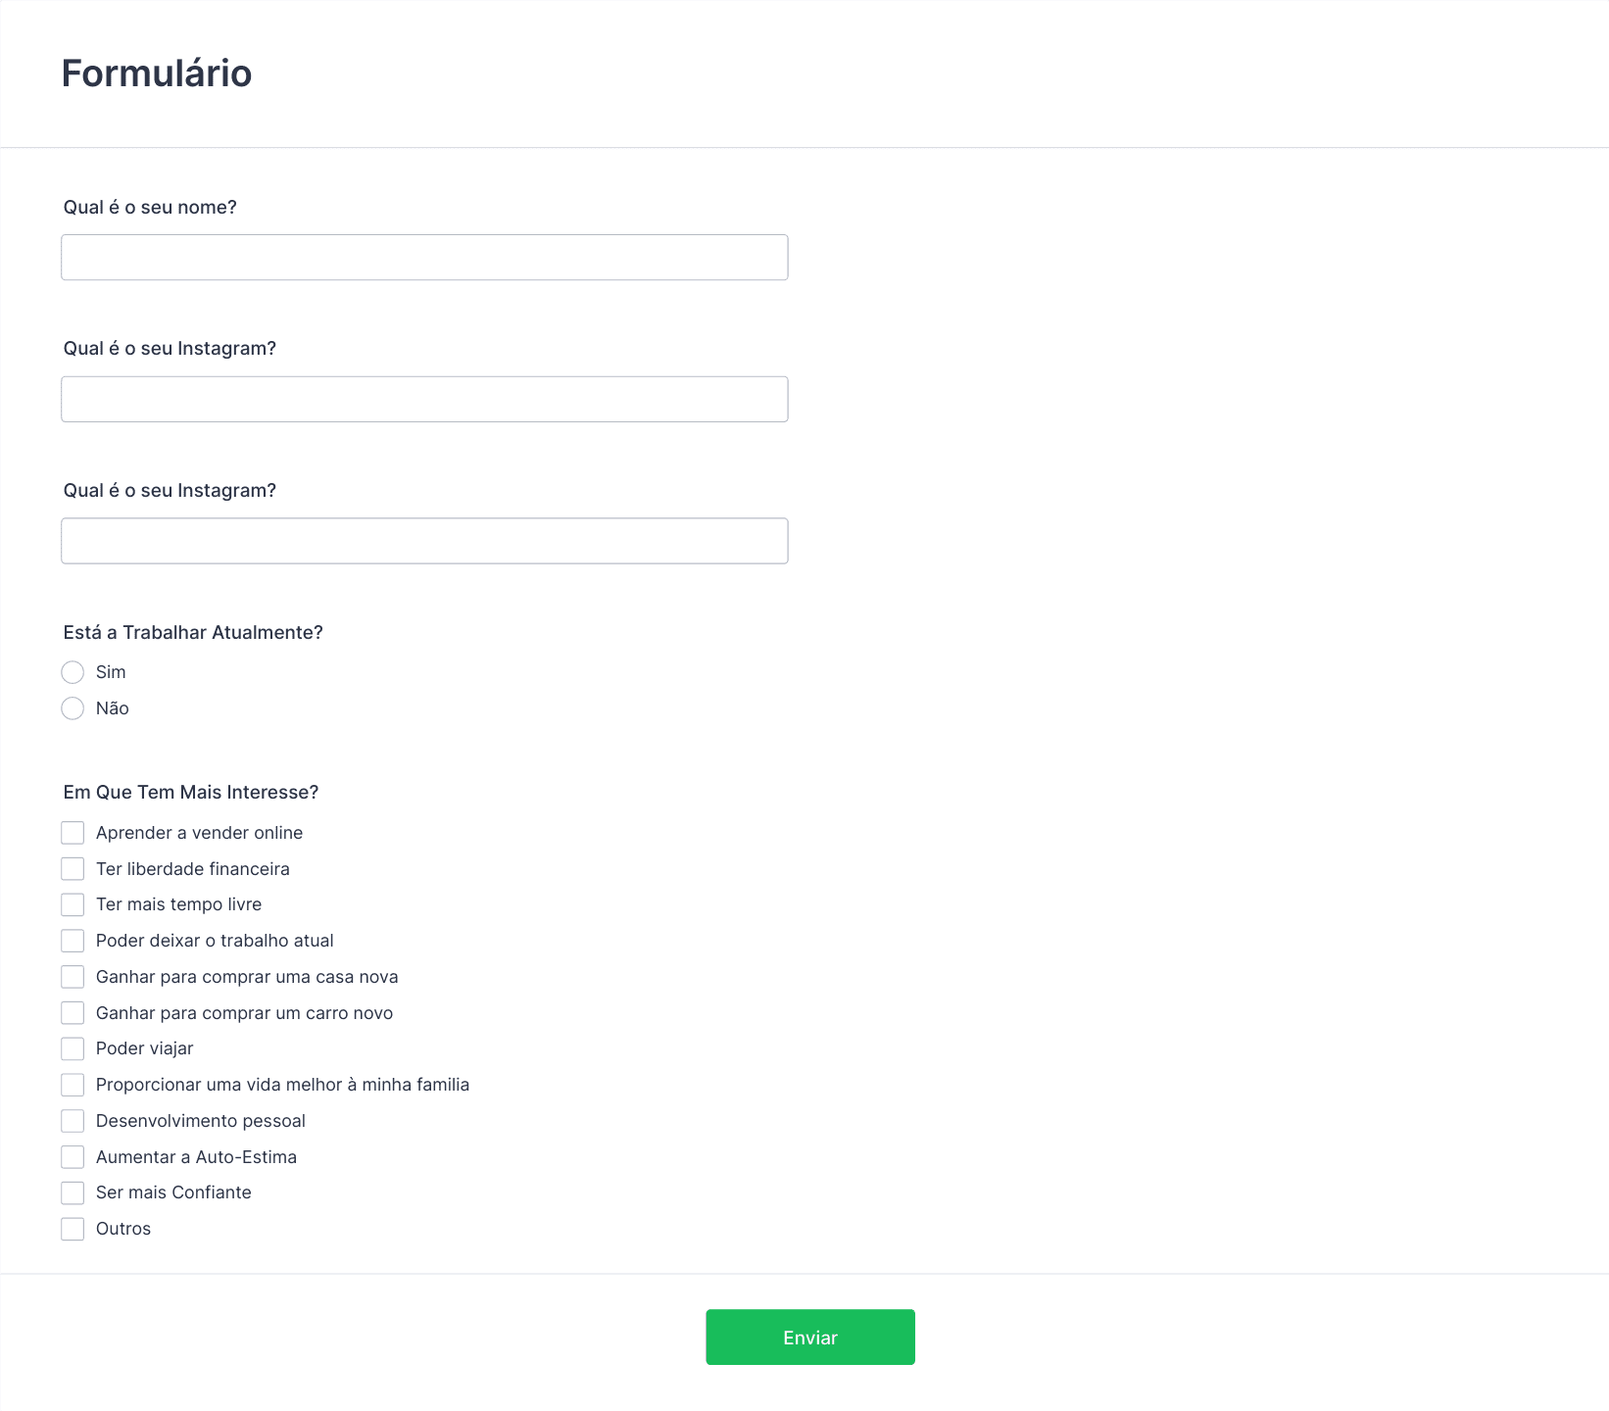Viewport: 1609px width, 1411px height.
Task: Click the 'Qual é o seu nome?' input field
Action: coord(424,258)
